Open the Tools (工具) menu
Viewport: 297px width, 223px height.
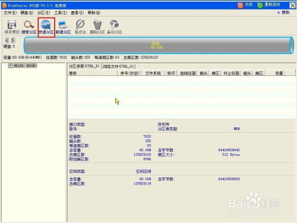click(x=61, y=12)
